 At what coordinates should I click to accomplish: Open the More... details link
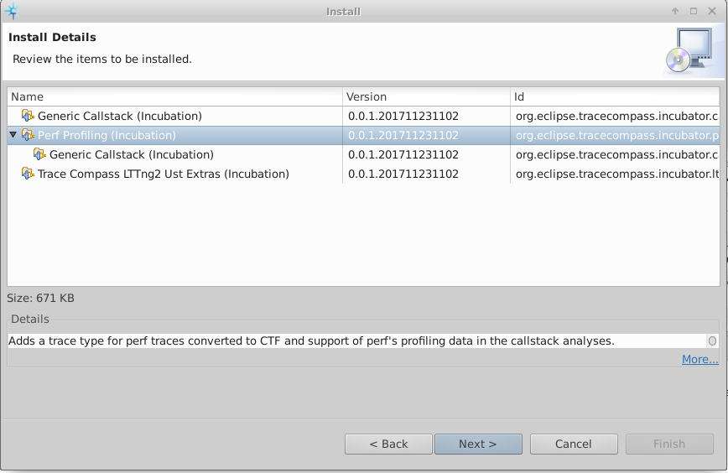tap(699, 359)
